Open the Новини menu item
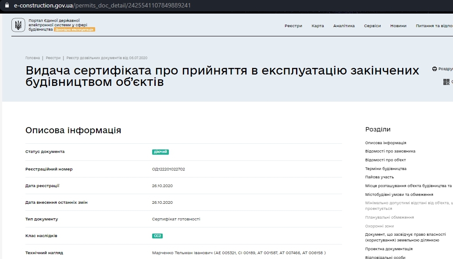Viewport: 453px width, 259px height. tap(398, 26)
